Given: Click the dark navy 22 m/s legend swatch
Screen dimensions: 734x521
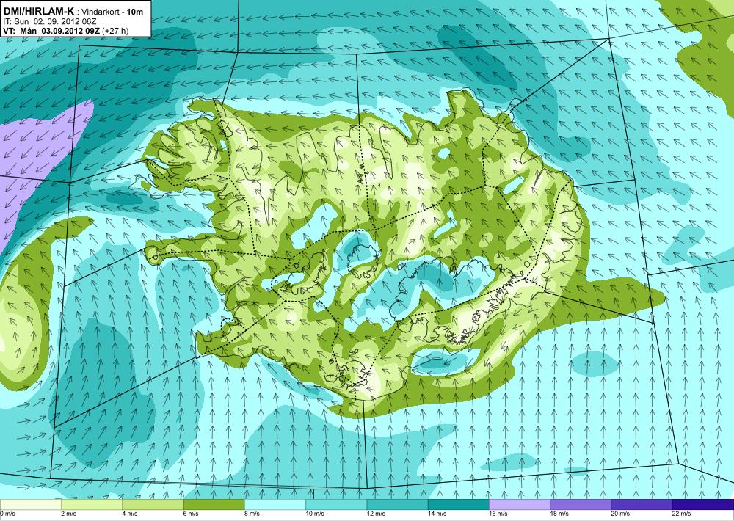Looking at the screenshot, I should [703, 505].
